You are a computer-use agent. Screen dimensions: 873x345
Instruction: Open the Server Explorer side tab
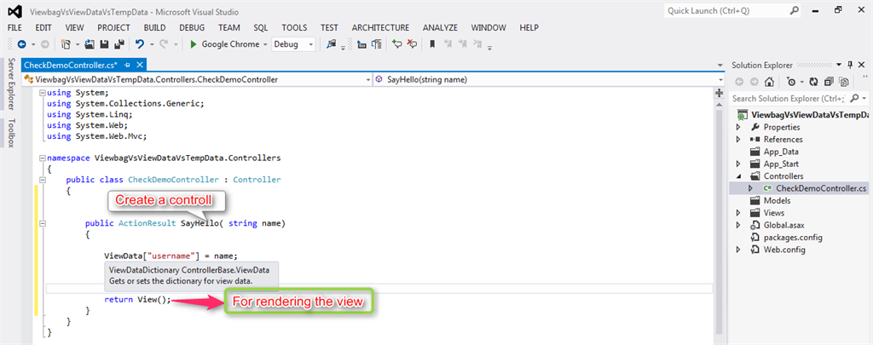[x=10, y=84]
